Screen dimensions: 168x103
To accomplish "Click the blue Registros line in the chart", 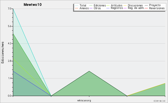I will pyautogui.click(x=32, y=84).
